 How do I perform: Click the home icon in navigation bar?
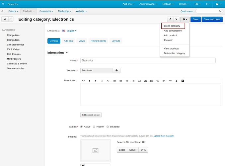(x=2, y=11)
